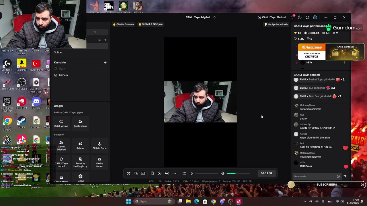Mute the microphone
The height and width of the screenshot is (206, 367).
click(x=223, y=173)
